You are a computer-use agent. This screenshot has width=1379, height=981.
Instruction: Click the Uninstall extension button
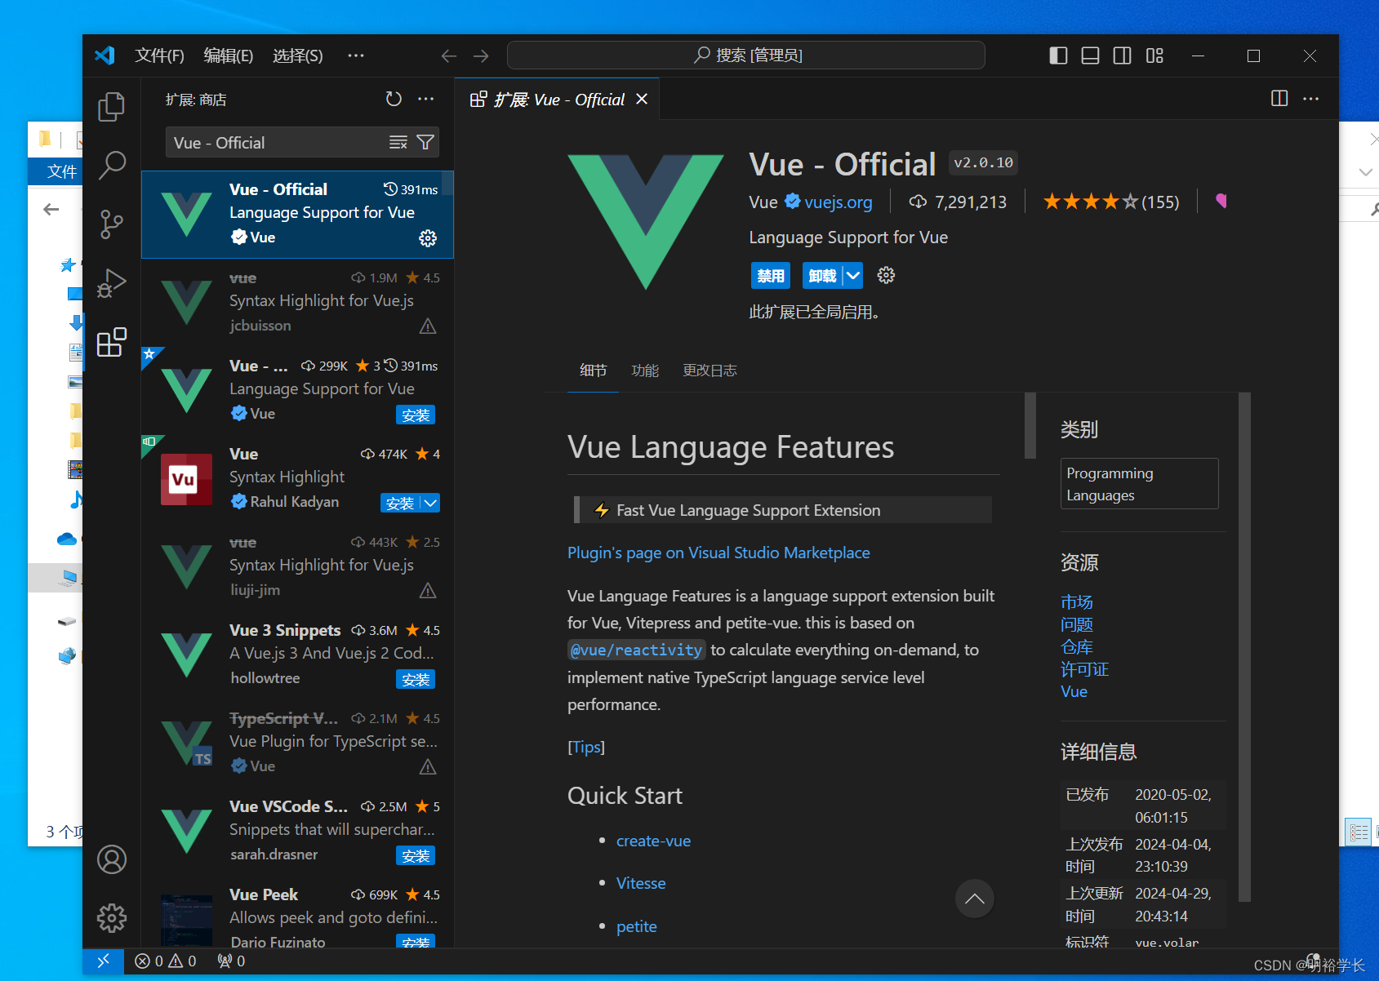822,276
